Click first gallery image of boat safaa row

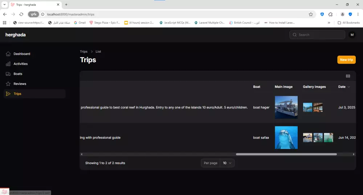307,138
